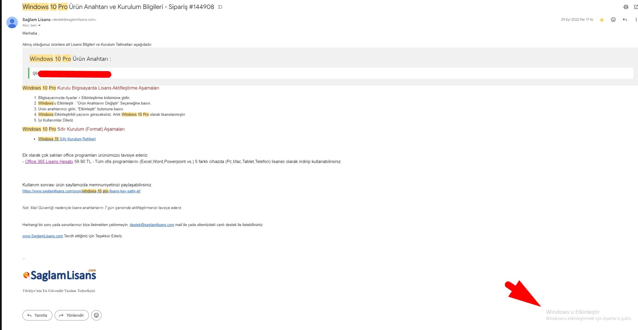This screenshot has height=330, width=638.
Task: Click step 'Ürün anahtarınızı girin, "Etkinleştir" butonuna basın.'
Action: click(81, 109)
